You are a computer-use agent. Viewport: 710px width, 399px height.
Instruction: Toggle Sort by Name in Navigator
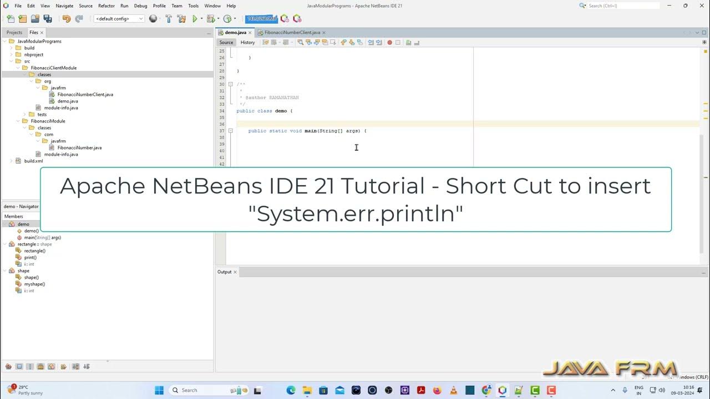[76, 366]
